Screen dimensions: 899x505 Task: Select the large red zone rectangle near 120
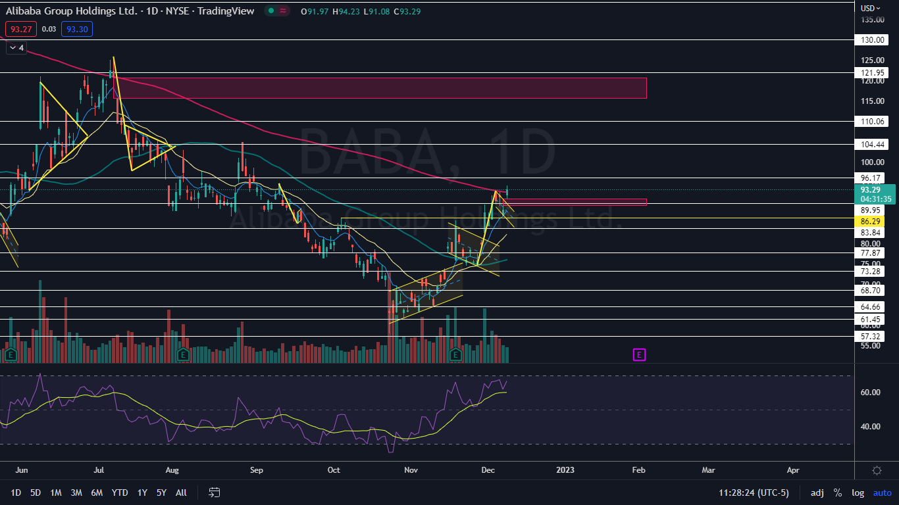(x=380, y=87)
